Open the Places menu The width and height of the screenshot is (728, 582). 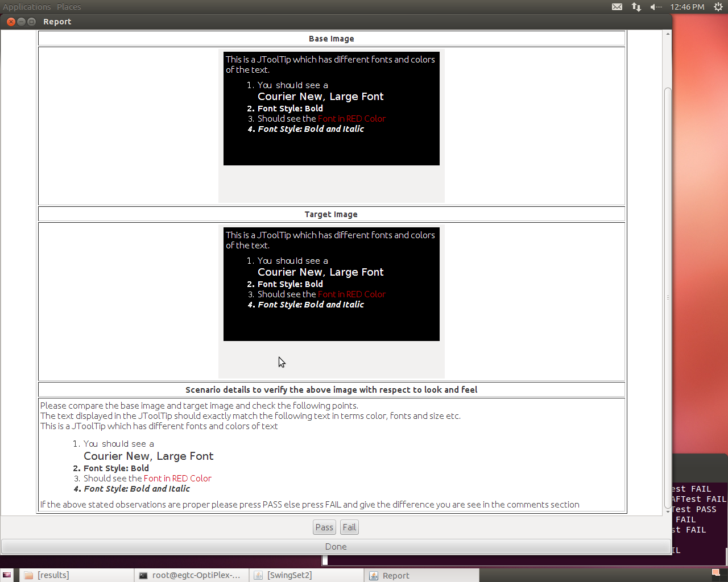tap(69, 7)
